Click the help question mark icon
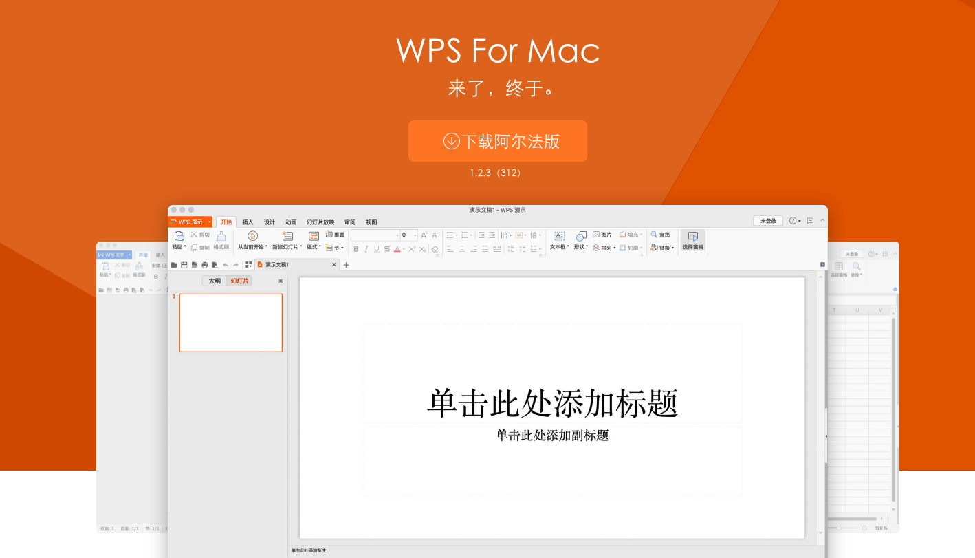The image size is (975, 558). click(x=793, y=221)
